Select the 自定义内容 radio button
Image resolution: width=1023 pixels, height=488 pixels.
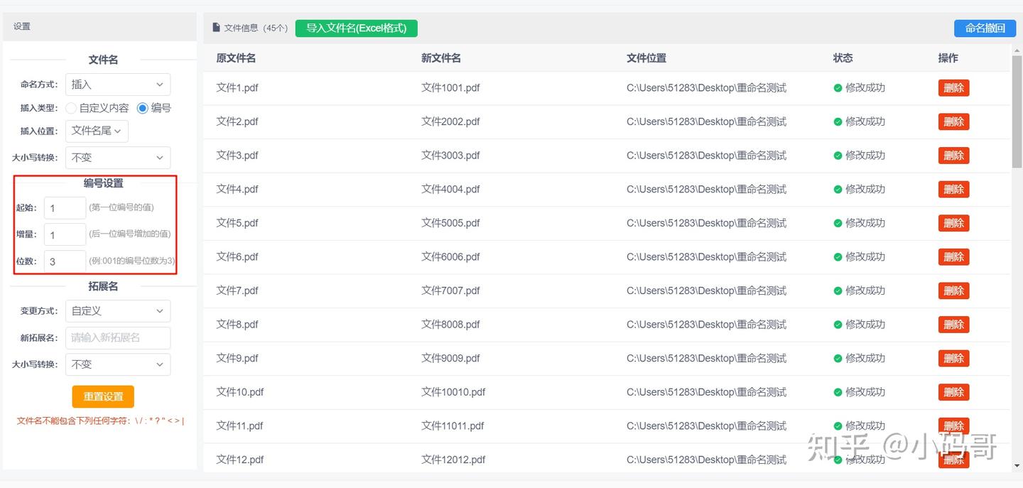point(71,108)
